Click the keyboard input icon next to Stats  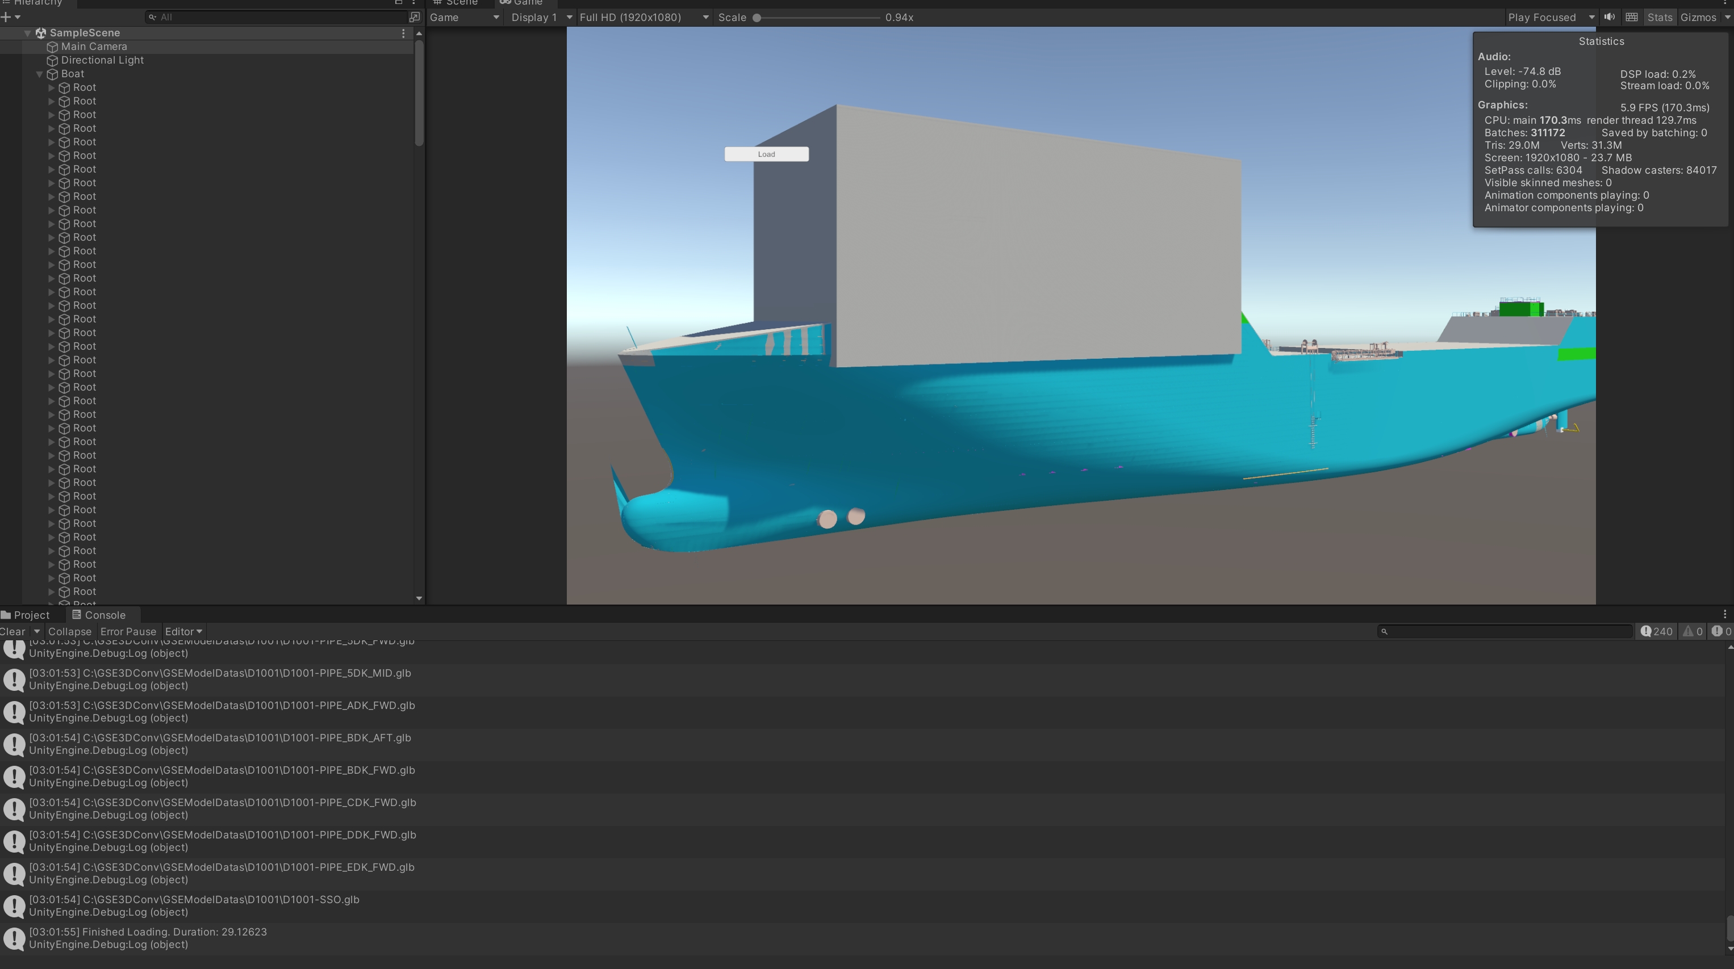click(x=1632, y=17)
